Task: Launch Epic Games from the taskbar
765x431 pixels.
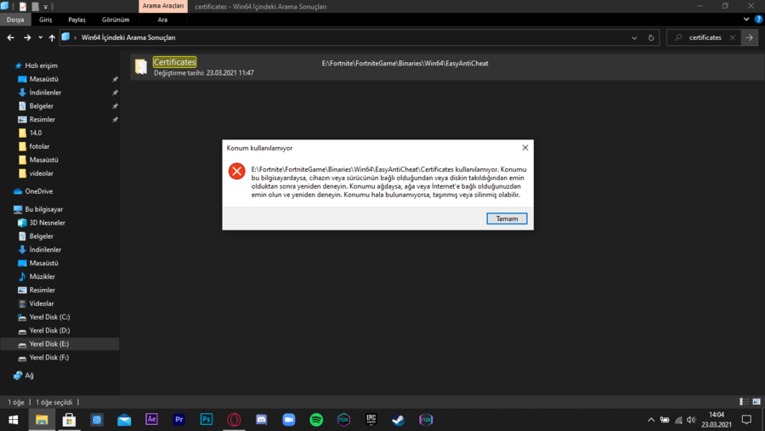Action: point(371,419)
